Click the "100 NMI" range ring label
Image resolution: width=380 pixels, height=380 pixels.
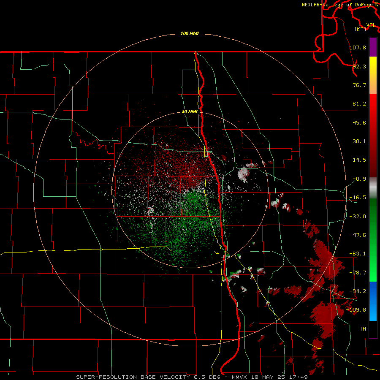190,33
